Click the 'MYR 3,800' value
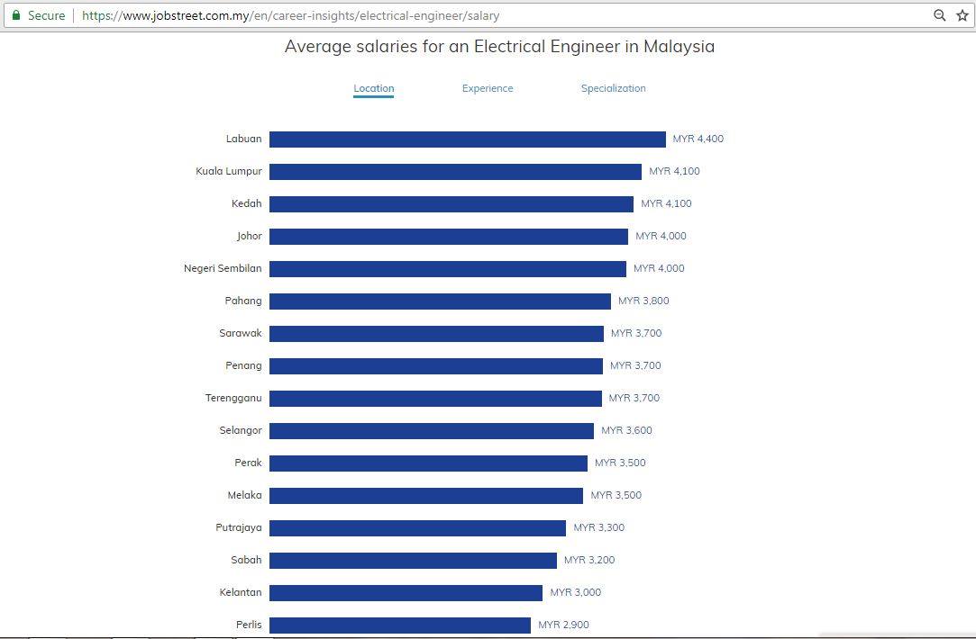 [643, 301]
